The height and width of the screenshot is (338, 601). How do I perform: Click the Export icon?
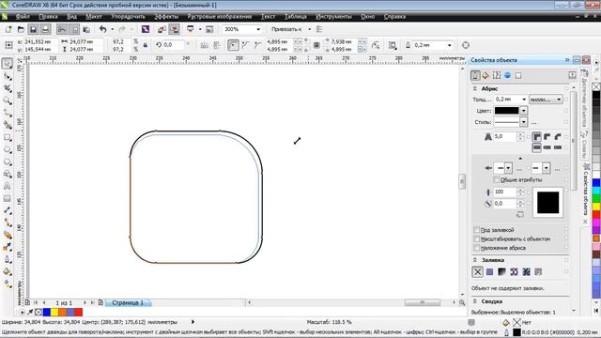coord(175,29)
